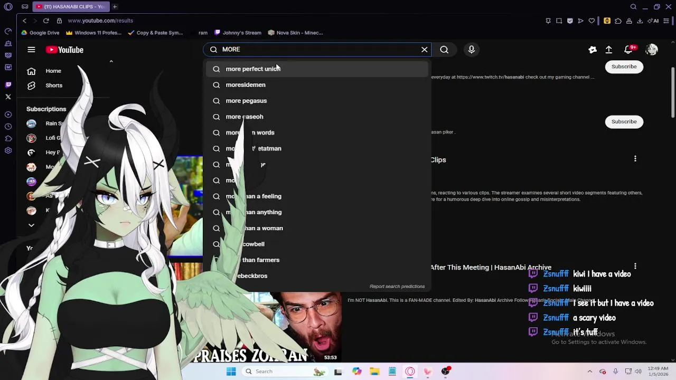The height and width of the screenshot is (380, 676).
Task: Click the sparkle create icon near upload
Action: point(593,50)
